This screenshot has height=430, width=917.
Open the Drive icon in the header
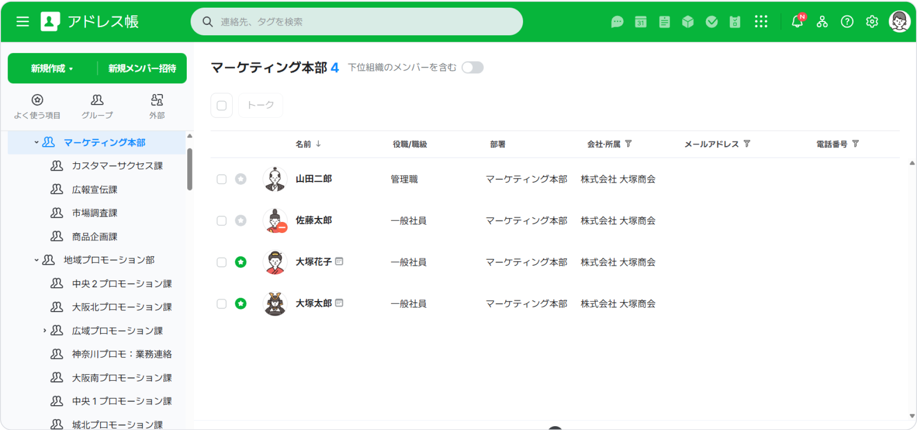point(688,21)
